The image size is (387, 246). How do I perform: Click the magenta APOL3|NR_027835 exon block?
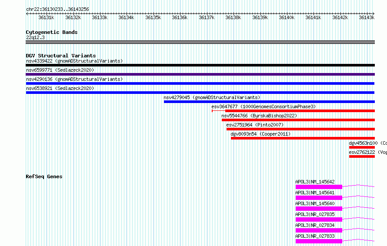click(319, 219)
